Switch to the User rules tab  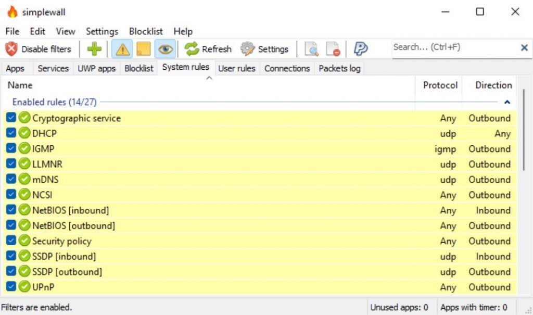click(x=237, y=68)
